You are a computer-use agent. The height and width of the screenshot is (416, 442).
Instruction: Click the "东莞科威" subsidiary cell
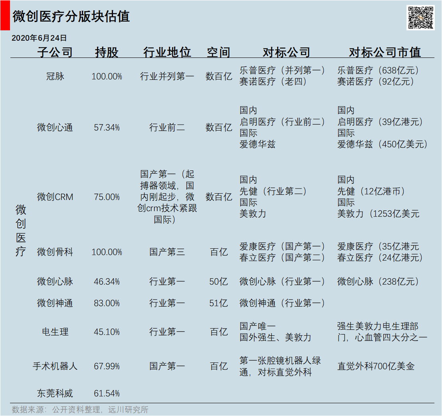click(x=55, y=393)
